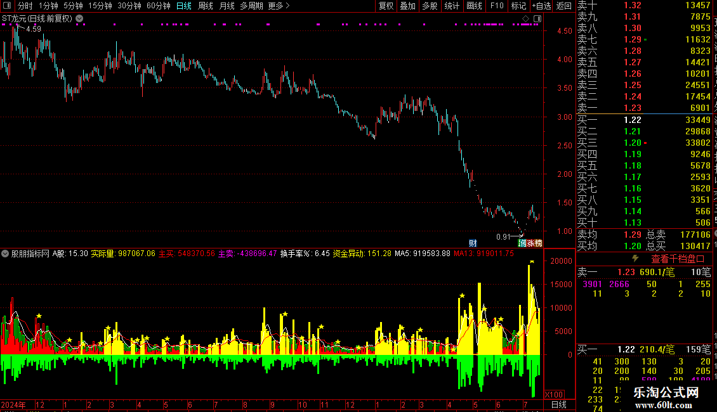Open the ST龙元 chart dropdown arrow
This screenshot has width=717, height=412.
pyautogui.click(x=79, y=19)
